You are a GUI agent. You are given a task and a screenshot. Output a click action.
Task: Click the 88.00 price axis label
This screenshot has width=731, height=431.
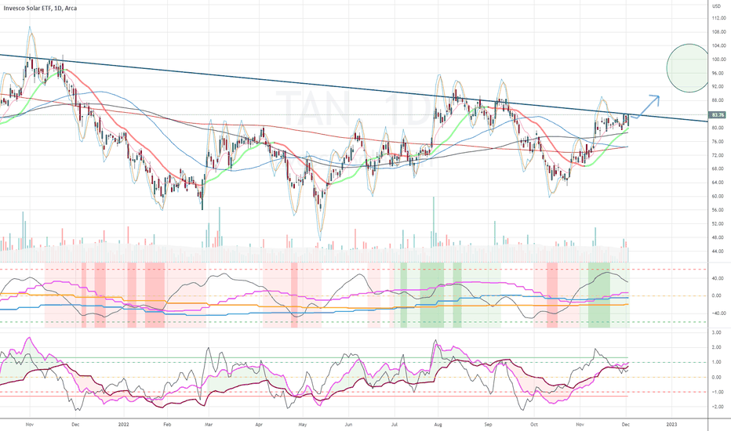pyautogui.click(x=718, y=100)
